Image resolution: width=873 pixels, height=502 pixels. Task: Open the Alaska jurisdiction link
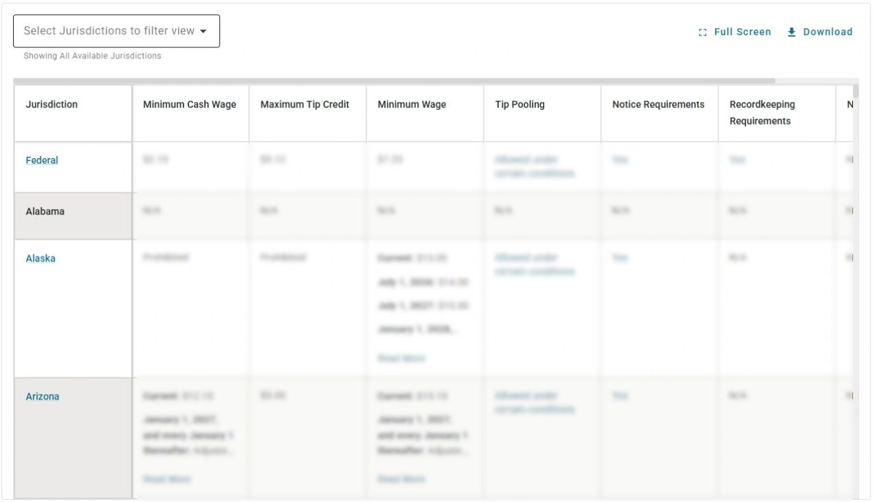41,258
